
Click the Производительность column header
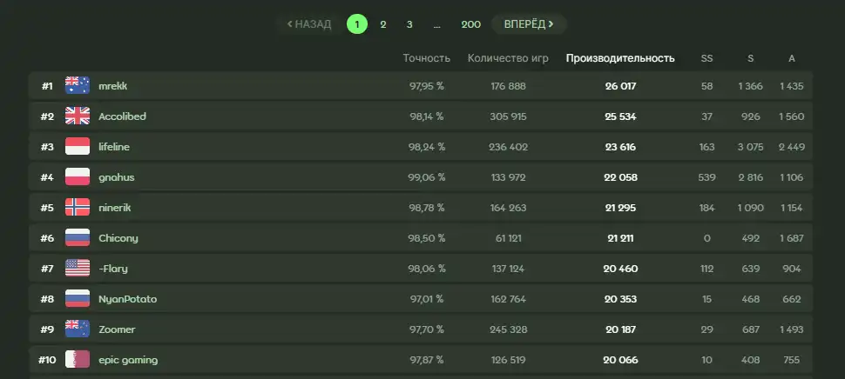(x=619, y=58)
